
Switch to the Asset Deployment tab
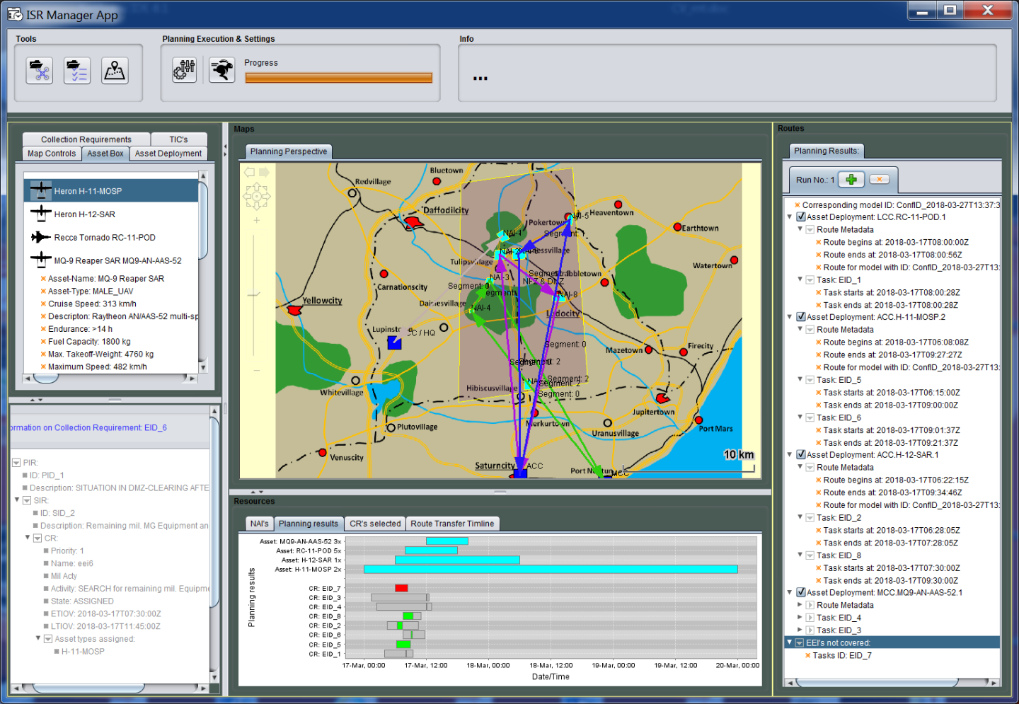[x=168, y=154]
